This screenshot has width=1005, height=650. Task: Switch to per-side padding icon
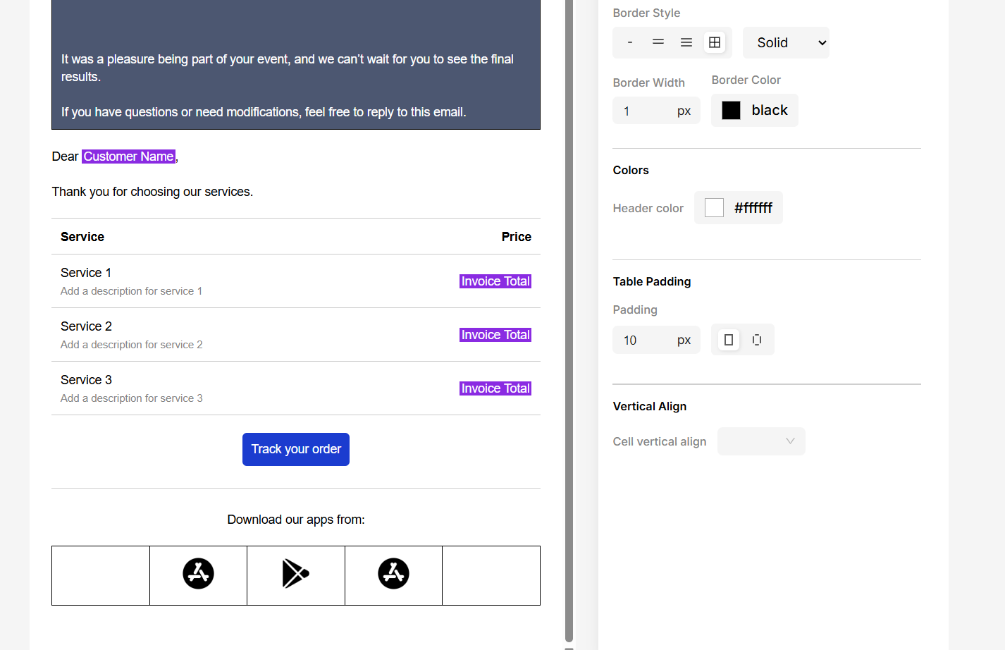[x=757, y=339]
